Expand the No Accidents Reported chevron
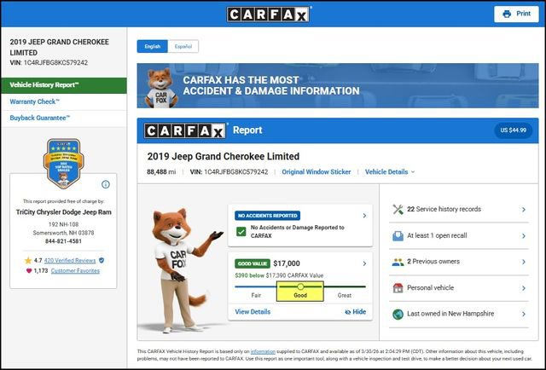The height and width of the screenshot is (370, 546). [x=364, y=216]
